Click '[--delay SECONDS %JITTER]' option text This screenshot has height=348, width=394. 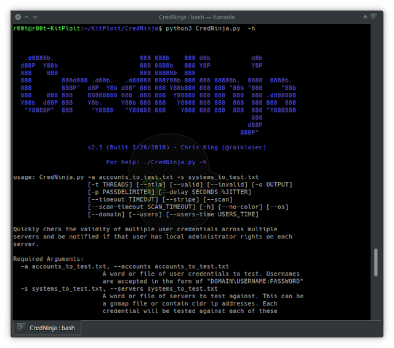tap(205, 192)
